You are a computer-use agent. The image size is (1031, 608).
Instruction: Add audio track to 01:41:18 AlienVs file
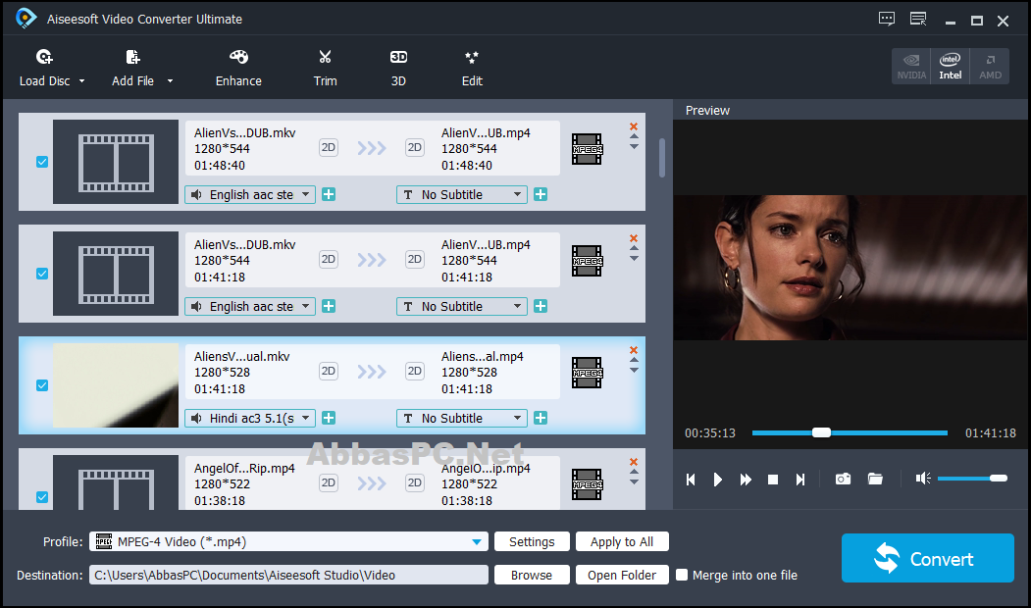(329, 306)
